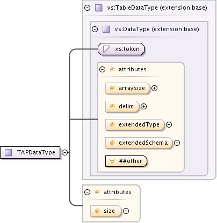The image size is (217, 223).
Task: Collapse the attributes group containing arraysize
Action: click(x=102, y=69)
